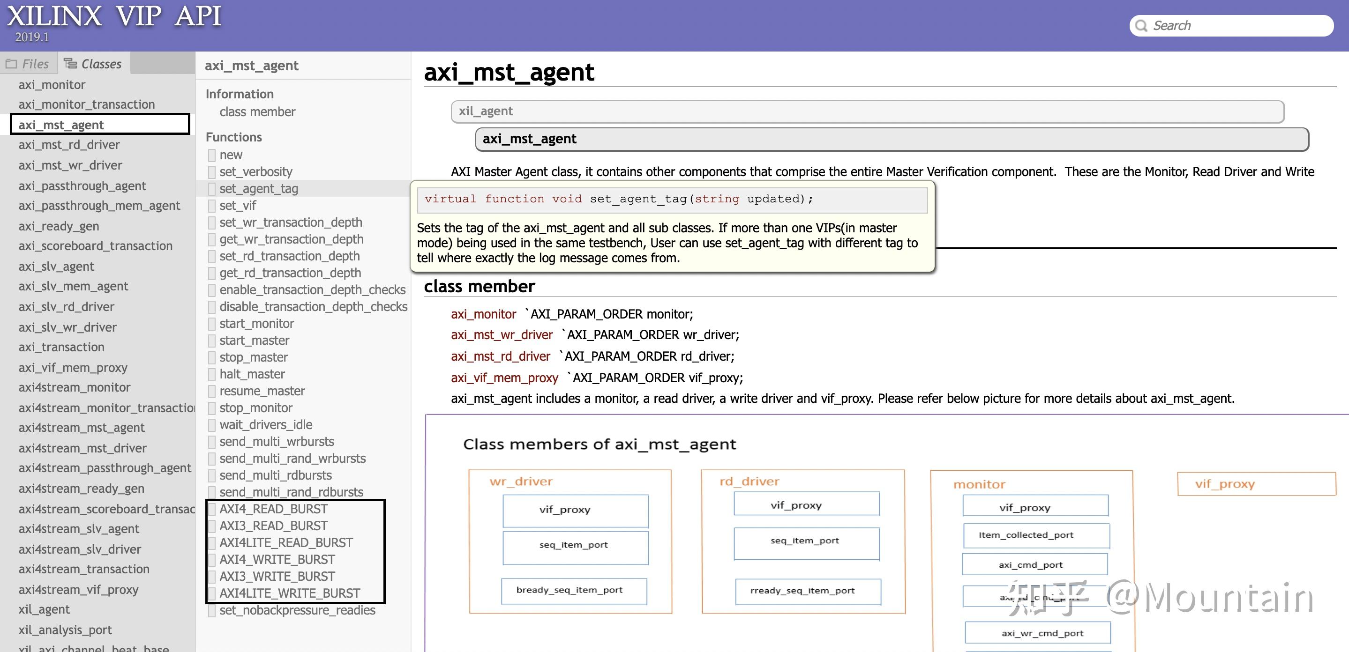Image resolution: width=1349 pixels, height=652 pixels.
Task: Click the marker icon beside AXI4_READ_BURST
Action: pyautogui.click(x=211, y=509)
